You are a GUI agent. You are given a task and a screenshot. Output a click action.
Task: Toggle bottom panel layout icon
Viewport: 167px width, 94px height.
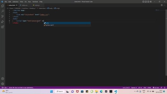146,2
